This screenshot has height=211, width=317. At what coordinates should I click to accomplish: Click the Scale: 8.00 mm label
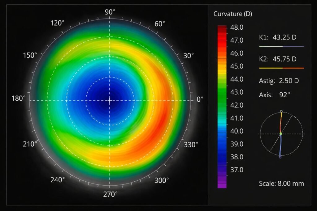(281, 184)
